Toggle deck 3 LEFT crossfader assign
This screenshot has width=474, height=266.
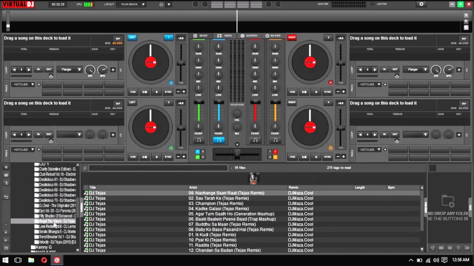(x=132, y=102)
